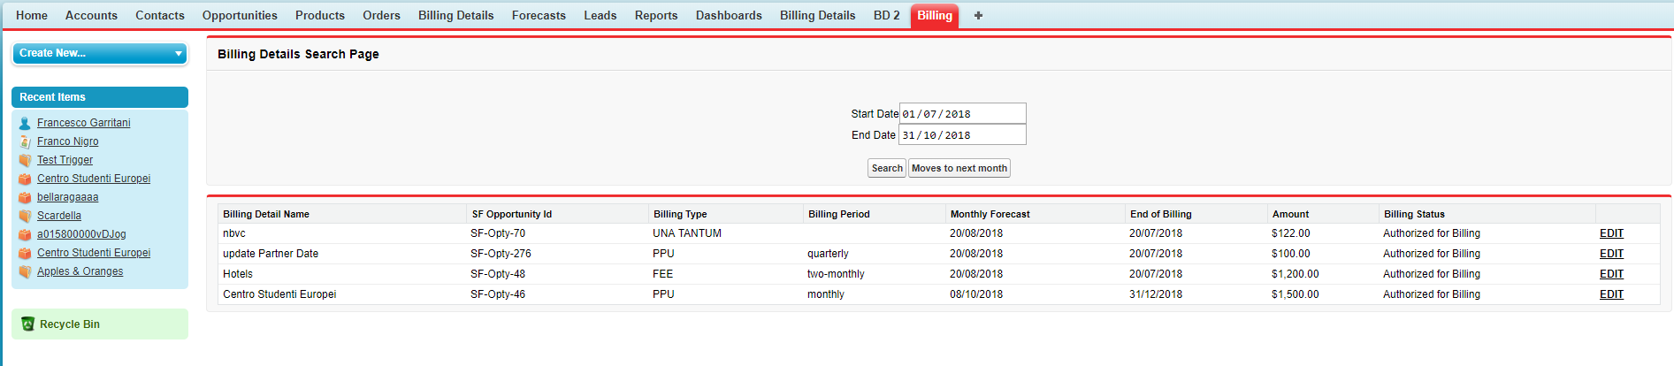Focus the End Date field

tap(962, 135)
